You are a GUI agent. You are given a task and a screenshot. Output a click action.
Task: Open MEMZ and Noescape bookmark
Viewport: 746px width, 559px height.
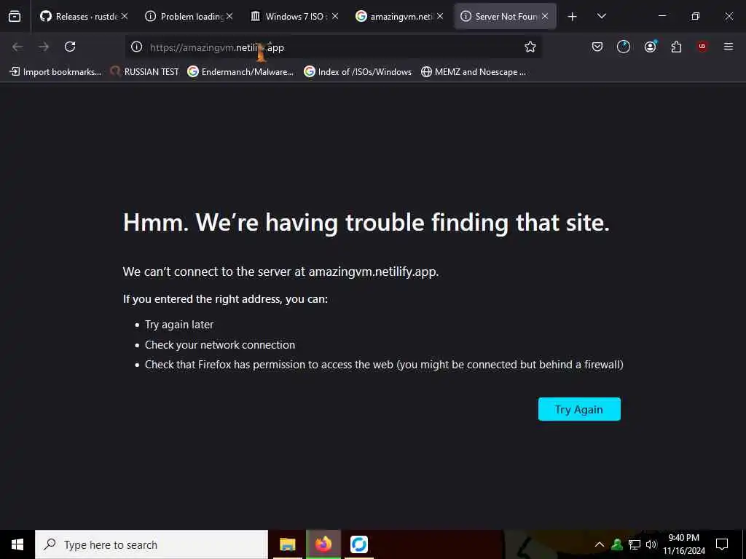pos(474,72)
